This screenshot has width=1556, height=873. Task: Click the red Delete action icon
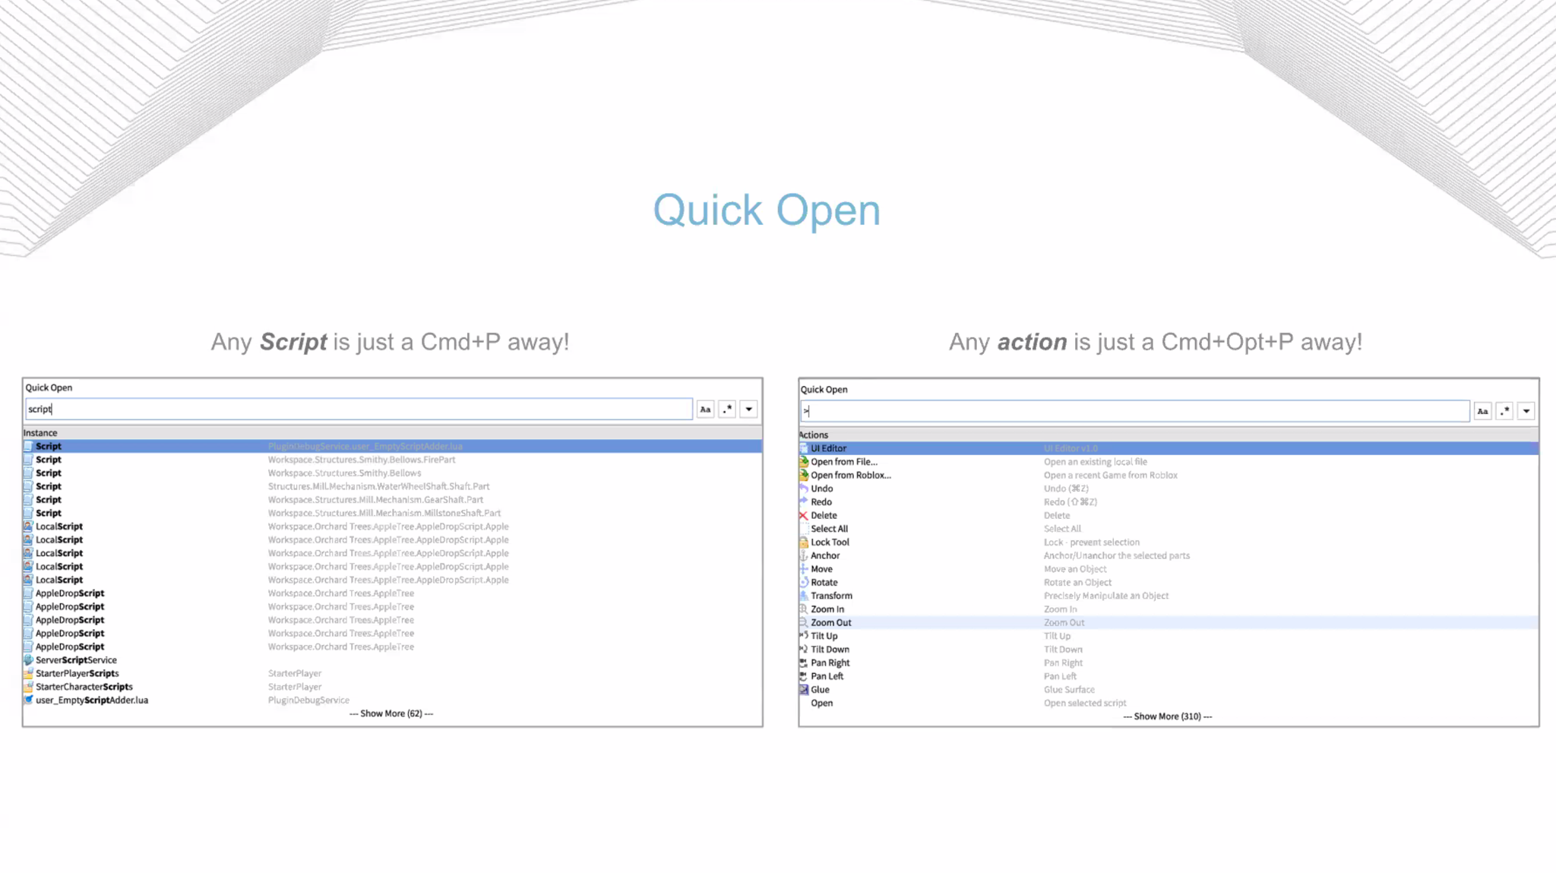[803, 515]
